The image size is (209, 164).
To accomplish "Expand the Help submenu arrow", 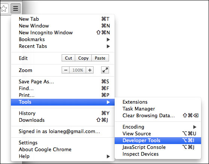I will click(108, 156).
